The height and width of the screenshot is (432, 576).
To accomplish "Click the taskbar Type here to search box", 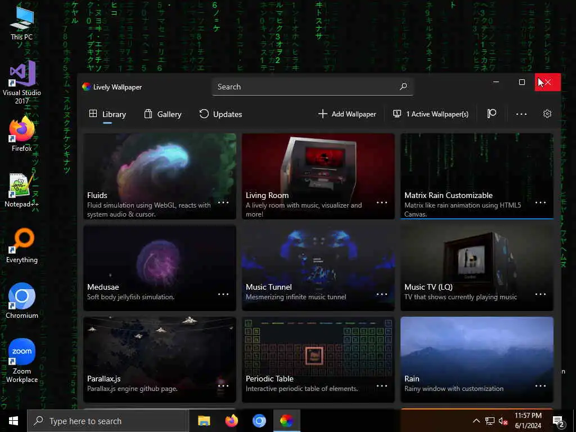I will point(108,421).
